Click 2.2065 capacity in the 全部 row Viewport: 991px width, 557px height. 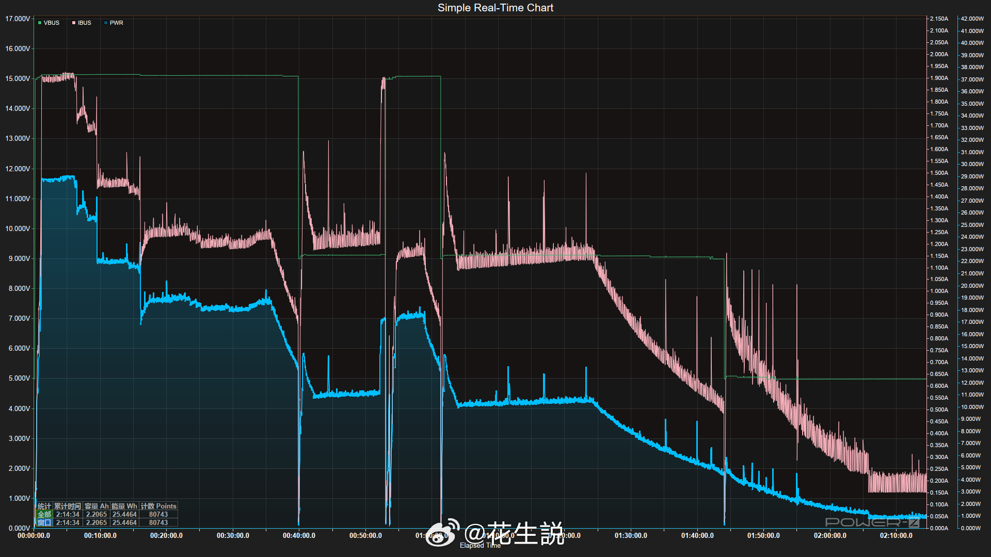(x=97, y=514)
